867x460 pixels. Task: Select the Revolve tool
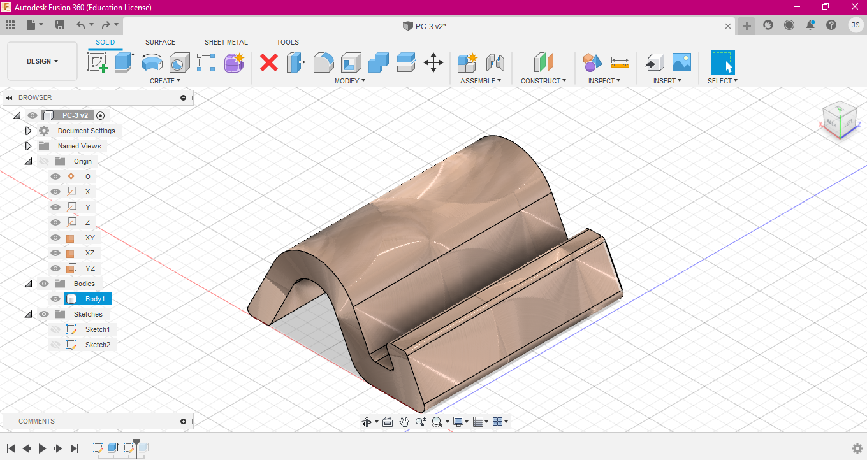152,62
